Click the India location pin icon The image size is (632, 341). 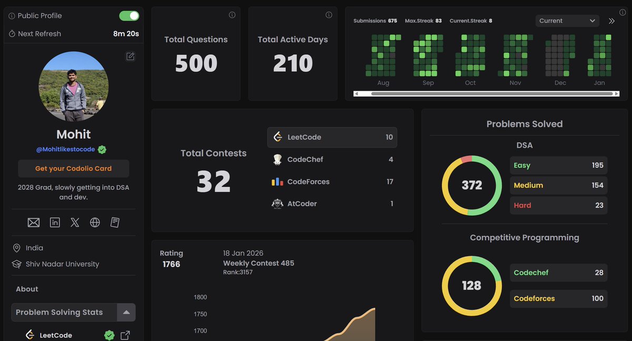pos(16,248)
